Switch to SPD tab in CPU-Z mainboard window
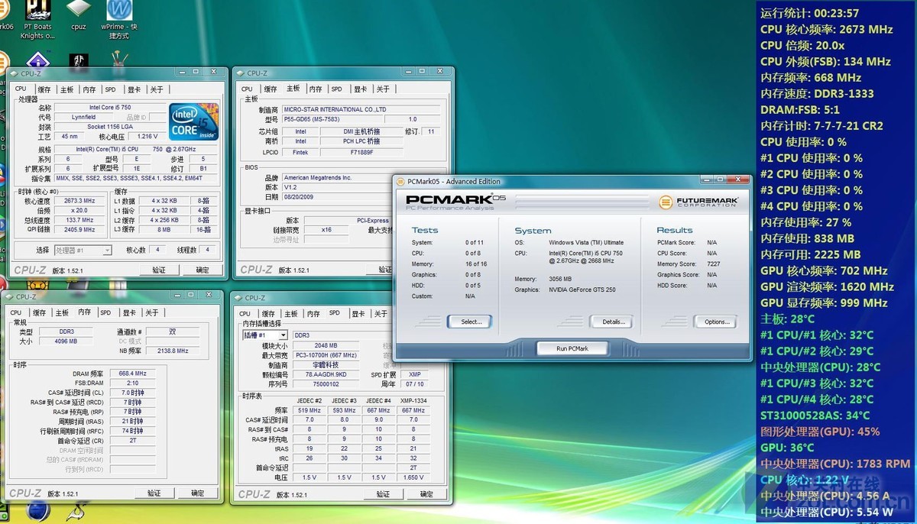This screenshot has height=524, width=917. pos(337,89)
